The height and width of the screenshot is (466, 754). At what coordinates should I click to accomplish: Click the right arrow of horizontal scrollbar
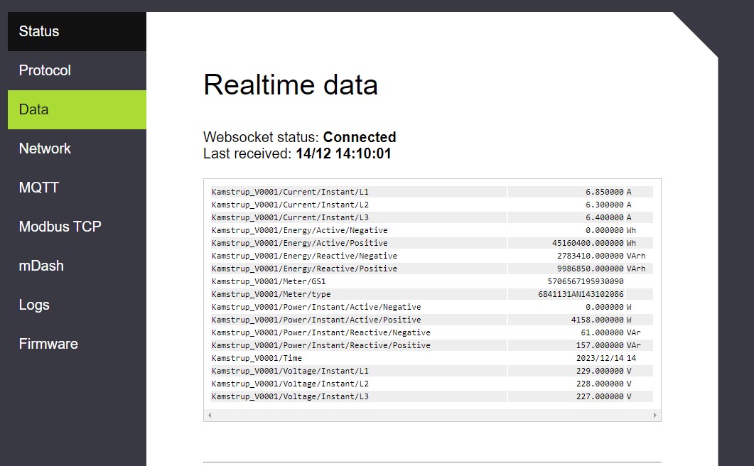pyautogui.click(x=655, y=415)
